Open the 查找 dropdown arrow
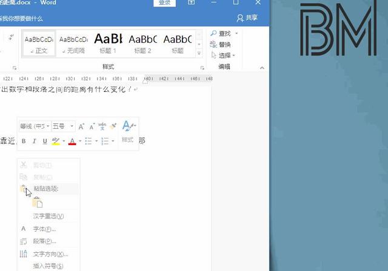Viewport: 388px width, 271px height. click(x=236, y=33)
